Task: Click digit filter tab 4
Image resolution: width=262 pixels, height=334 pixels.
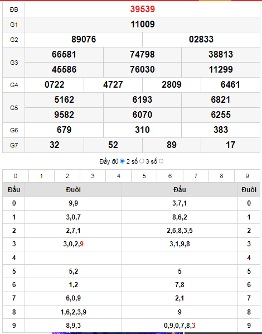Action: click(x=119, y=176)
